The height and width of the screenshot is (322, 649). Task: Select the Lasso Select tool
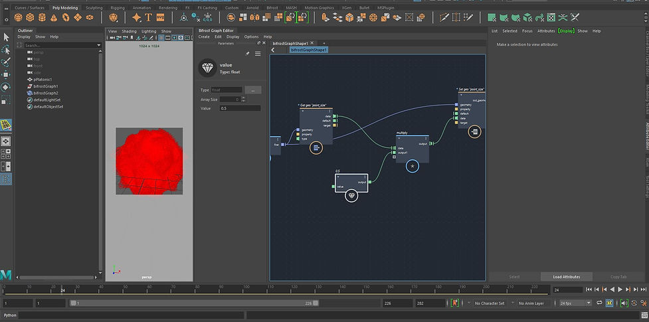(6, 50)
